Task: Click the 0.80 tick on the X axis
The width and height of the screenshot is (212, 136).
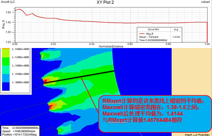Action: (x=169, y=44)
